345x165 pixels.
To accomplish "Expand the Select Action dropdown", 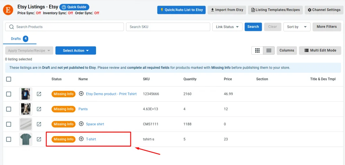I will (76, 51).
